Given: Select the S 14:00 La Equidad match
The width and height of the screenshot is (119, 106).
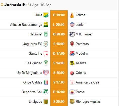Looking at the screenshot, I should (x=59, y=63).
